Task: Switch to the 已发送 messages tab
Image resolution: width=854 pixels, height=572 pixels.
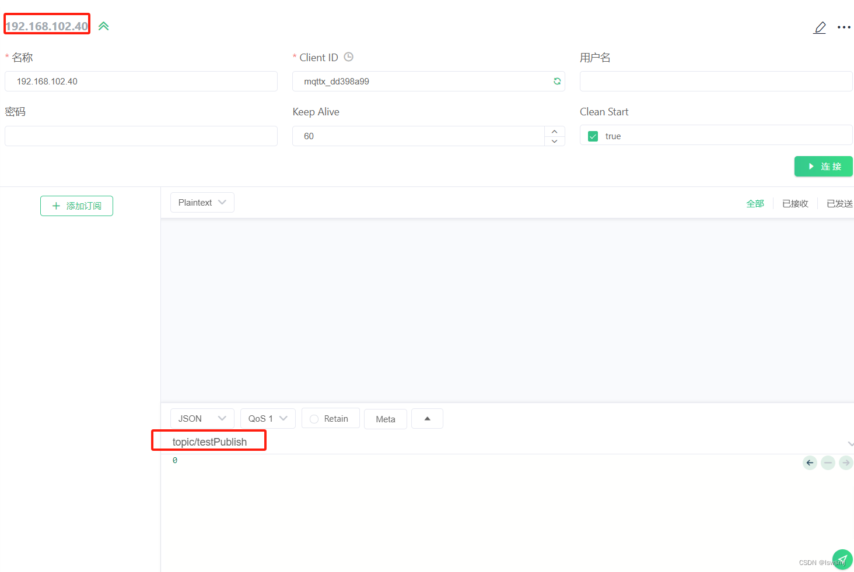Action: [x=839, y=203]
